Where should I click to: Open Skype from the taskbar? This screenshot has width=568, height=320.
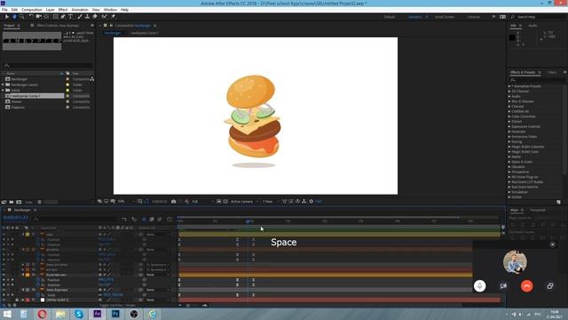[79, 314]
